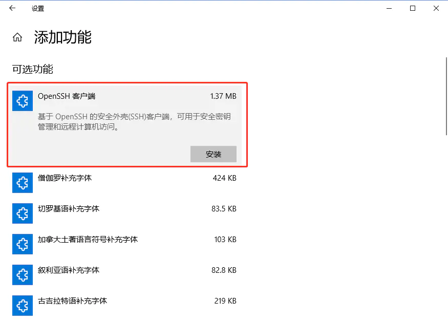Close the Settings window

(436, 8)
